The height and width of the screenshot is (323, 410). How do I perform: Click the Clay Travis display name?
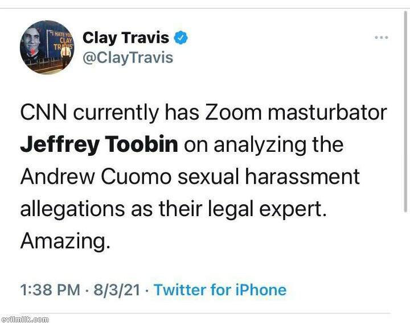point(126,38)
